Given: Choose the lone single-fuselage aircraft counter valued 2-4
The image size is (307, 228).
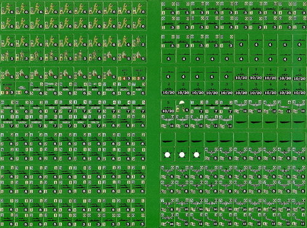Looking at the screenshot, I should click(285, 107).
